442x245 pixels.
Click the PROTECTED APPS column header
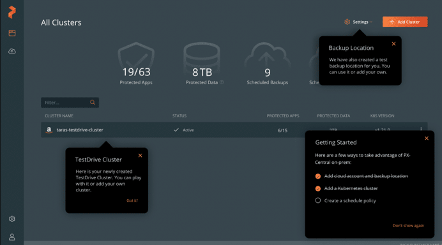click(x=283, y=115)
